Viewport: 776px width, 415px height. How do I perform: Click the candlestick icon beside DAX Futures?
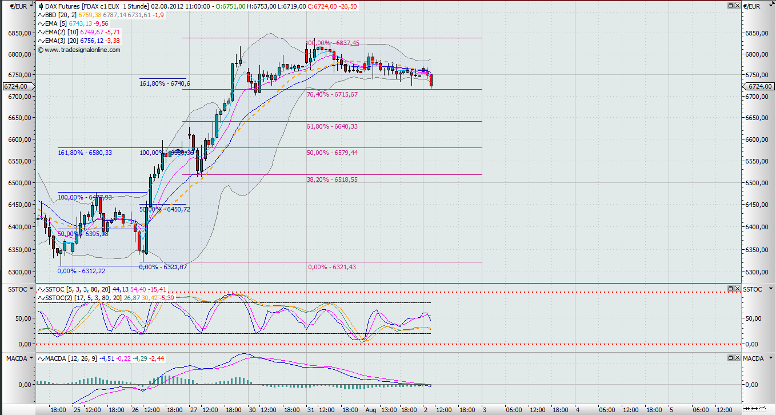[x=40, y=6]
